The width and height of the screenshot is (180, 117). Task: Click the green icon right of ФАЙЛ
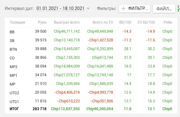click(179, 9)
